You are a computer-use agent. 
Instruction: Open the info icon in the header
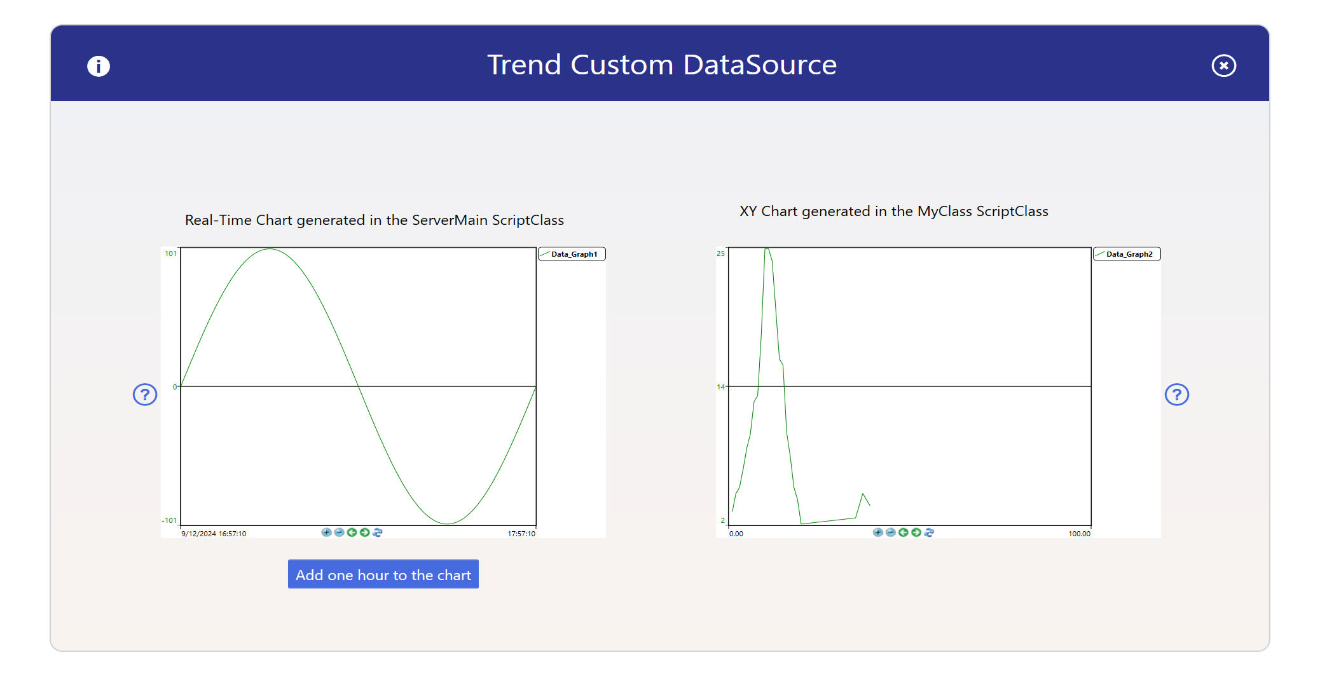pos(99,66)
